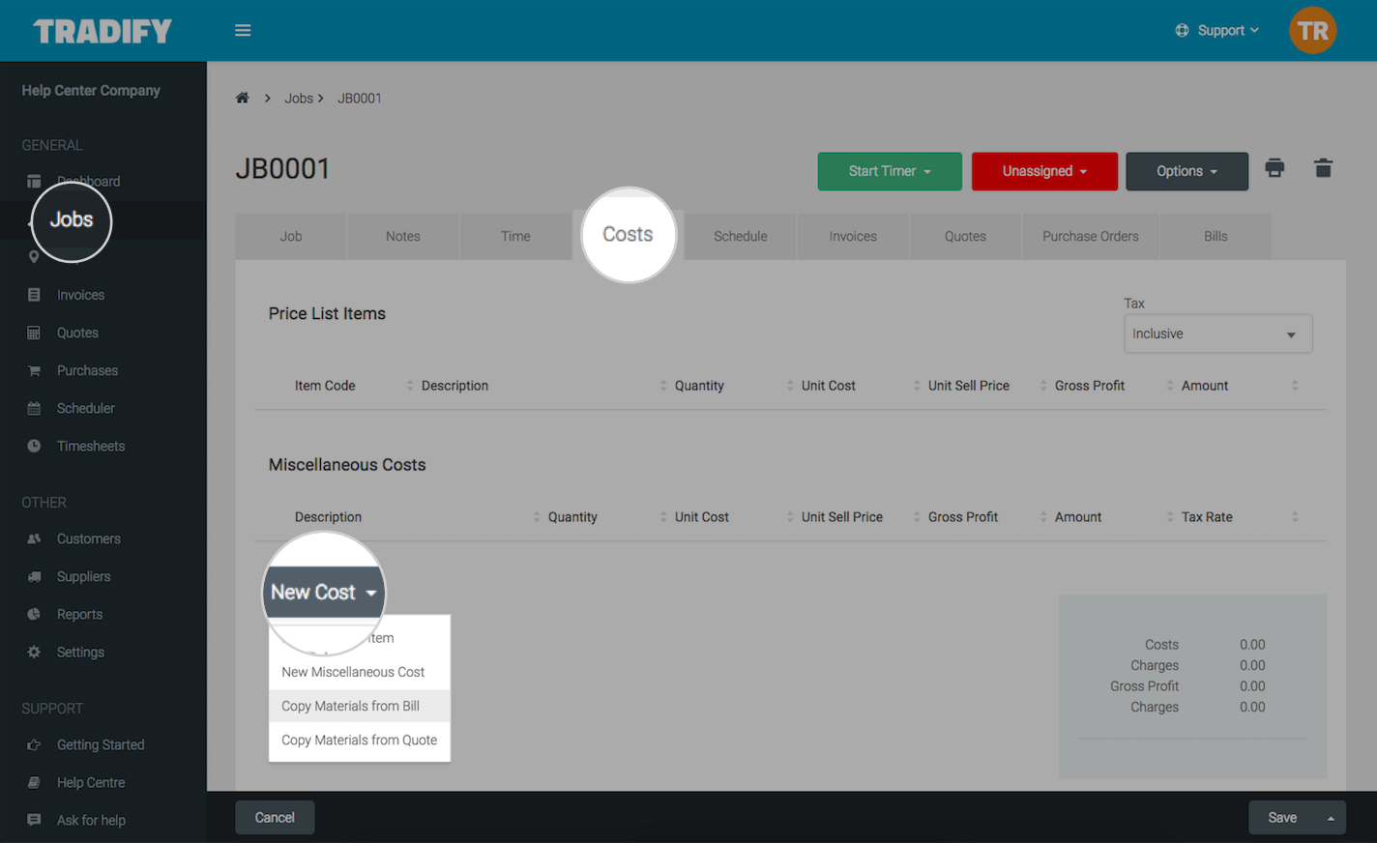Click the Scheduler calendar icon
1377x843 pixels.
pyautogui.click(x=34, y=408)
